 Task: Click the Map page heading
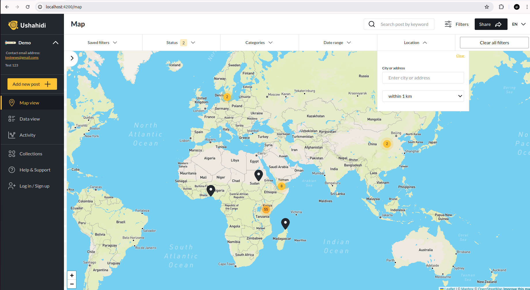(x=78, y=24)
